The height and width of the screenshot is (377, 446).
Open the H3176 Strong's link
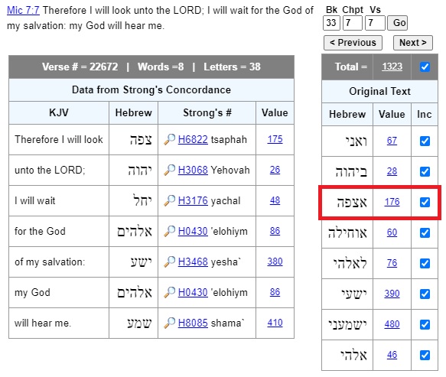point(193,200)
